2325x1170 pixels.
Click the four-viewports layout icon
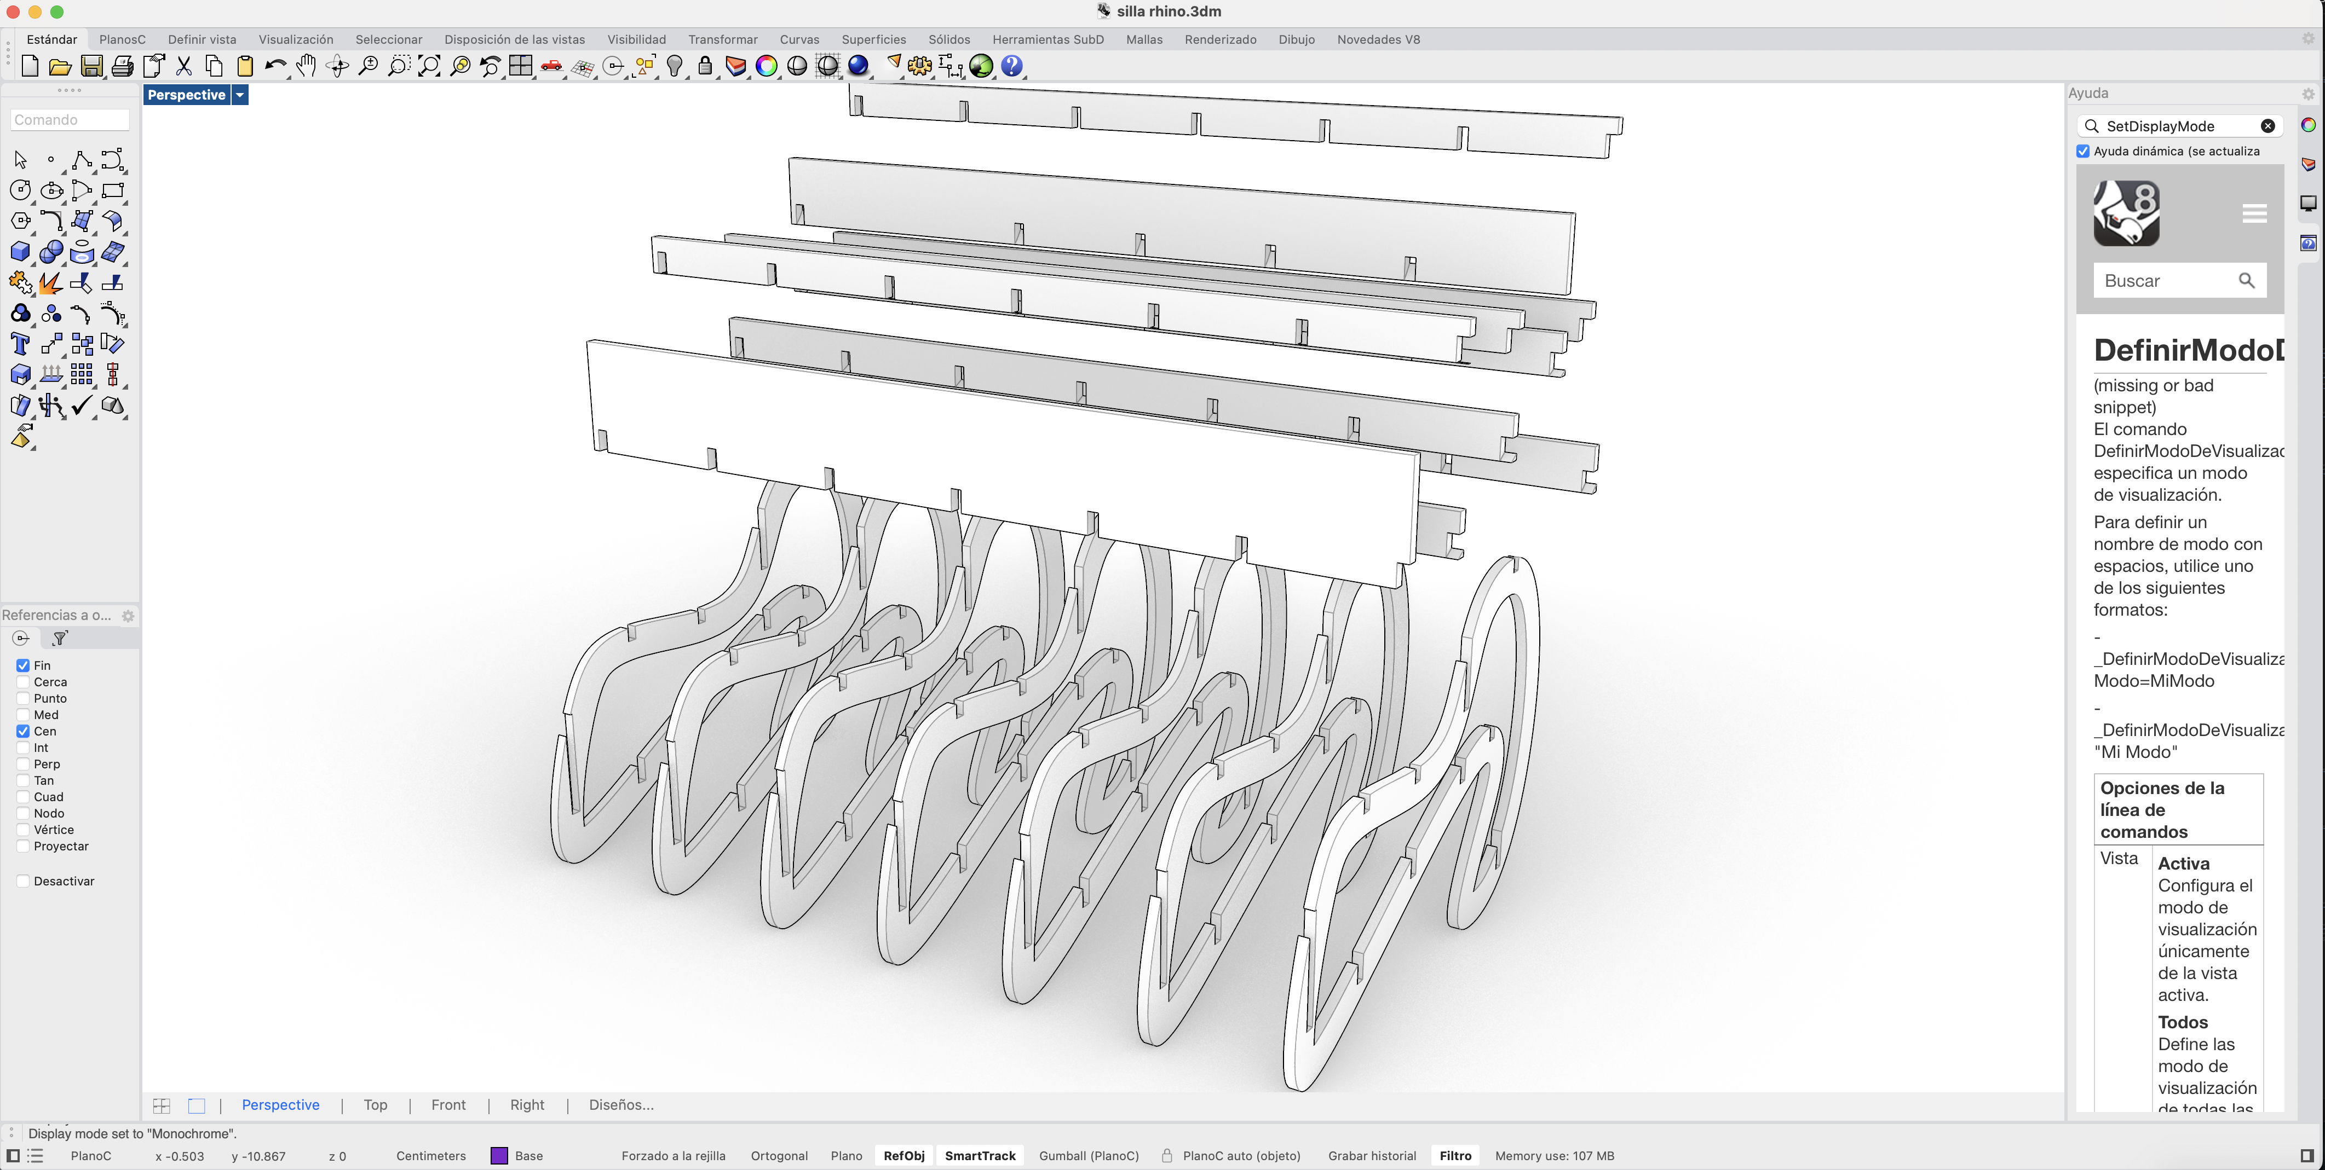point(162,1105)
